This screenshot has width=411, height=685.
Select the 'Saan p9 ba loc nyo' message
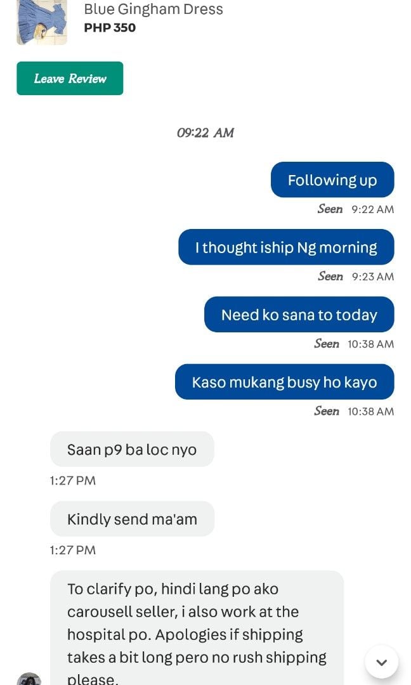[132, 449]
